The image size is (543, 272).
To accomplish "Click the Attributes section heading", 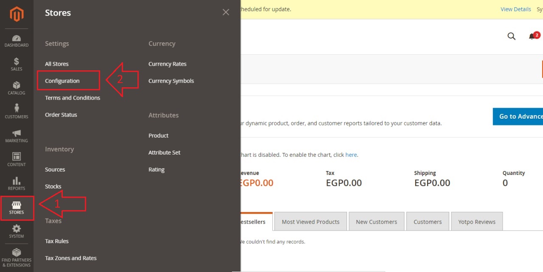I will coord(163,115).
